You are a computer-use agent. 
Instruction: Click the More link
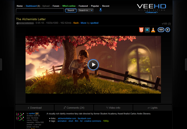point(83,23)
